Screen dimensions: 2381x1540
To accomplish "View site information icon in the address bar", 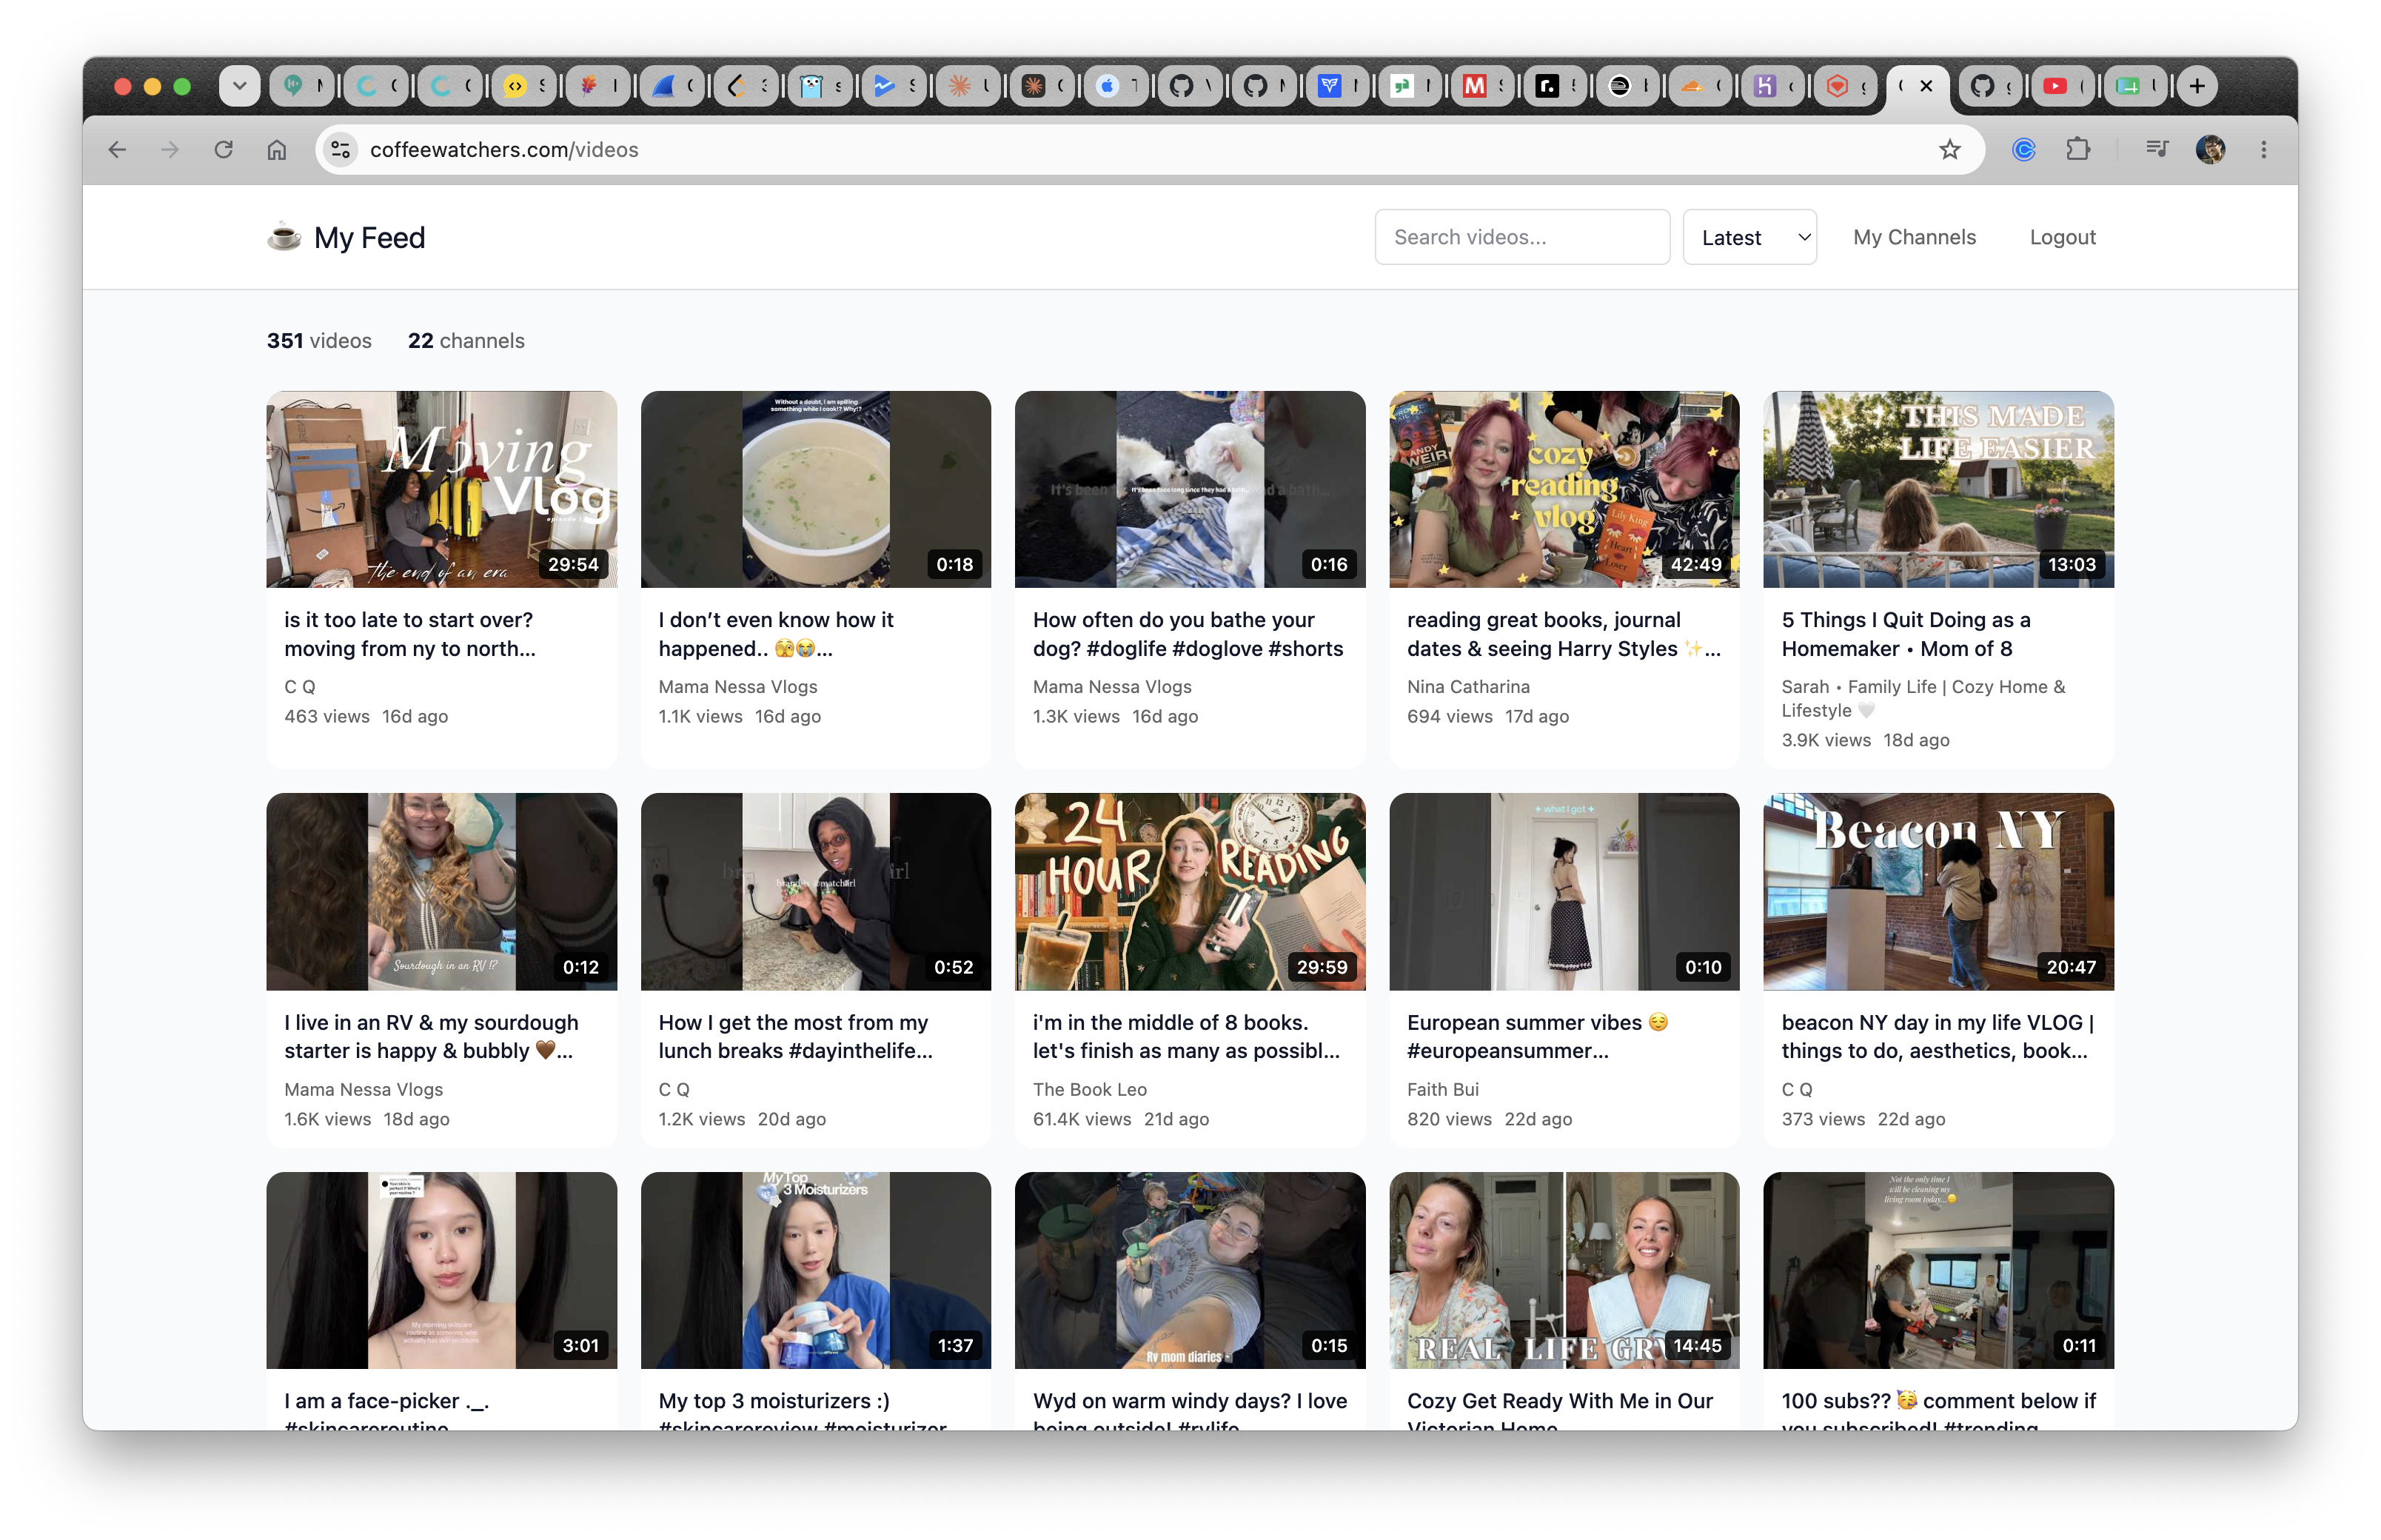I will coord(341,150).
